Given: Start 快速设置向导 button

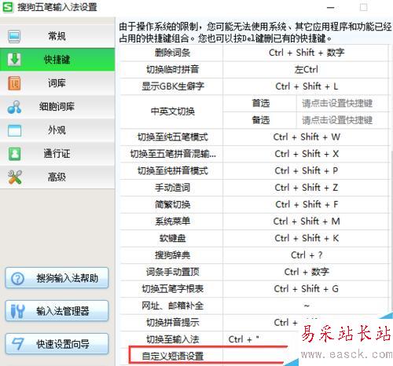Looking at the screenshot, I should 57,344.
